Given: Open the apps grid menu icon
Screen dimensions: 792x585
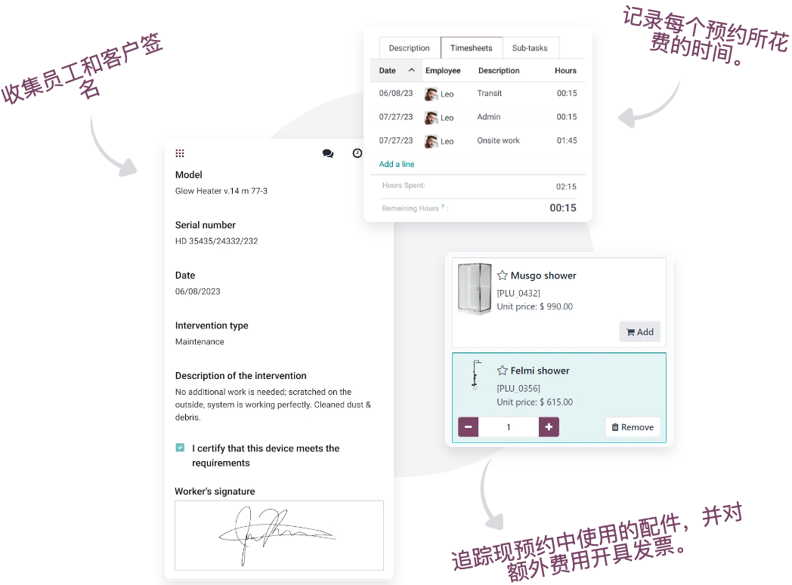Looking at the screenshot, I should click(x=180, y=153).
